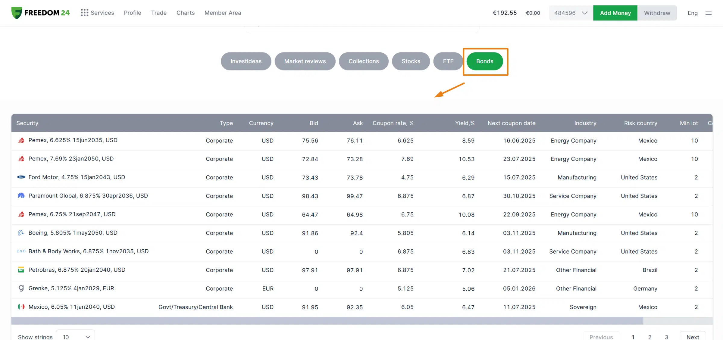Sort by the Currency column header
723x340 pixels.
pos(261,123)
